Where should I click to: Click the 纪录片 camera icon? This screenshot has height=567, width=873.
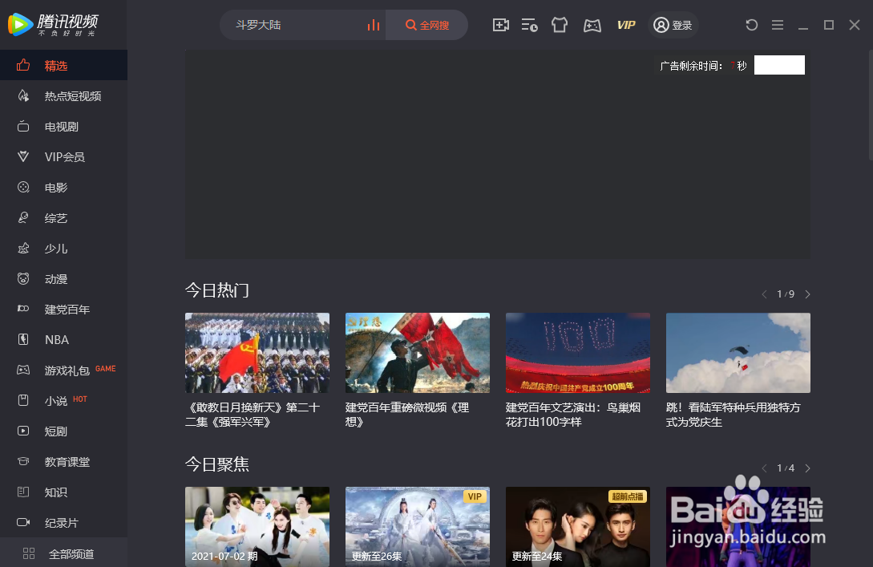[x=23, y=522]
